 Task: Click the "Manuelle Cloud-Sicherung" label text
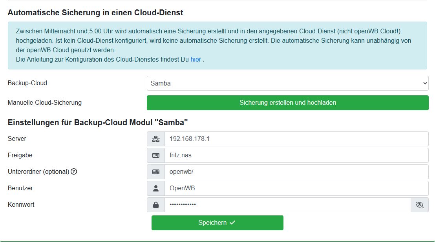[45, 103]
